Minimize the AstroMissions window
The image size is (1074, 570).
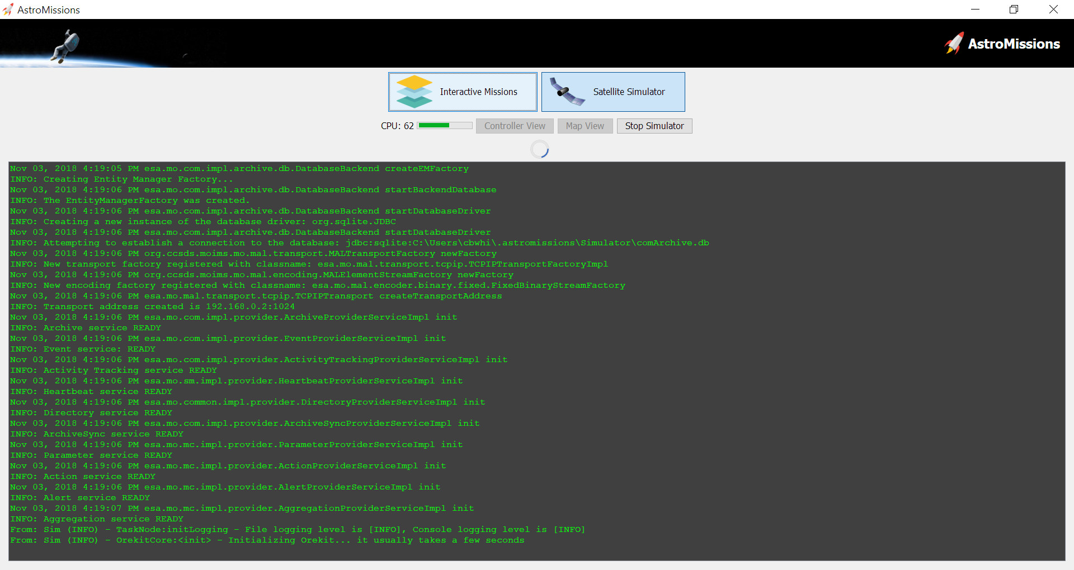point(975,9)
